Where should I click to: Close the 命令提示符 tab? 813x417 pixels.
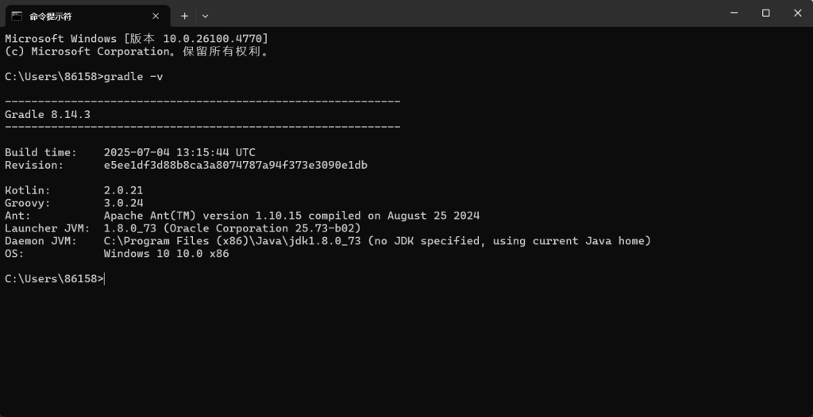156,15
